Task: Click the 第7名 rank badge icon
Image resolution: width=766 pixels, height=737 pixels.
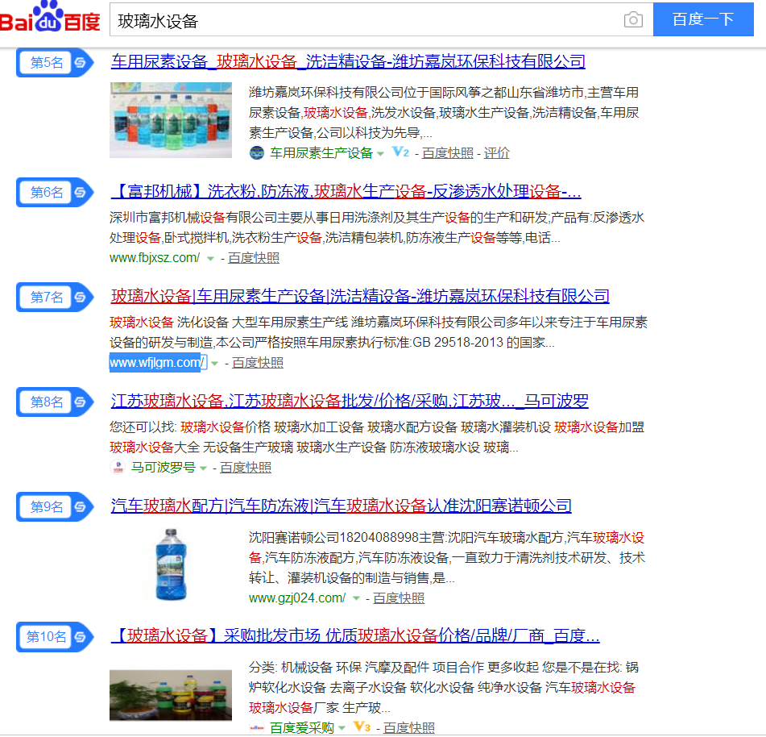Action: tap(55, 297)
